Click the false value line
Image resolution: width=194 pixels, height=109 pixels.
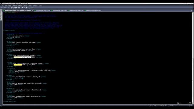[x=15, y=98]
